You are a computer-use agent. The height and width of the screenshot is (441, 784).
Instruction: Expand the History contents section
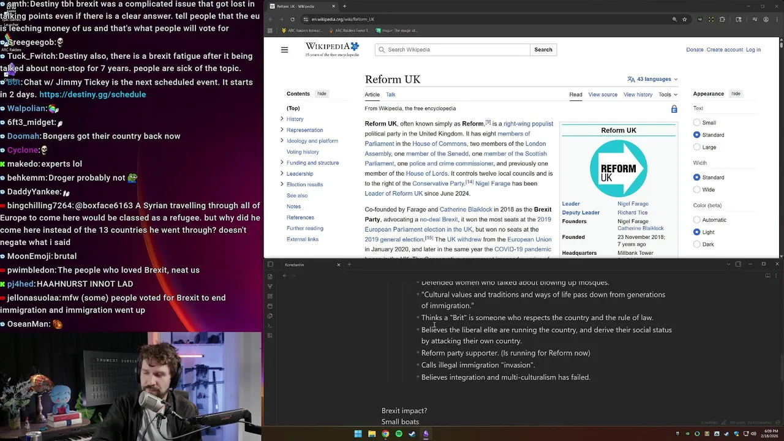282,119
